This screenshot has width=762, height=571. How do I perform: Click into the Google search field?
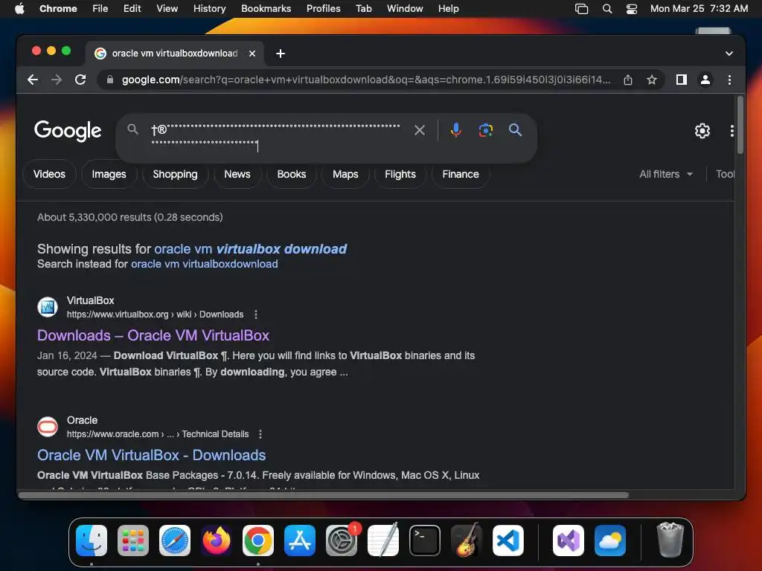(x=277, y=136)
